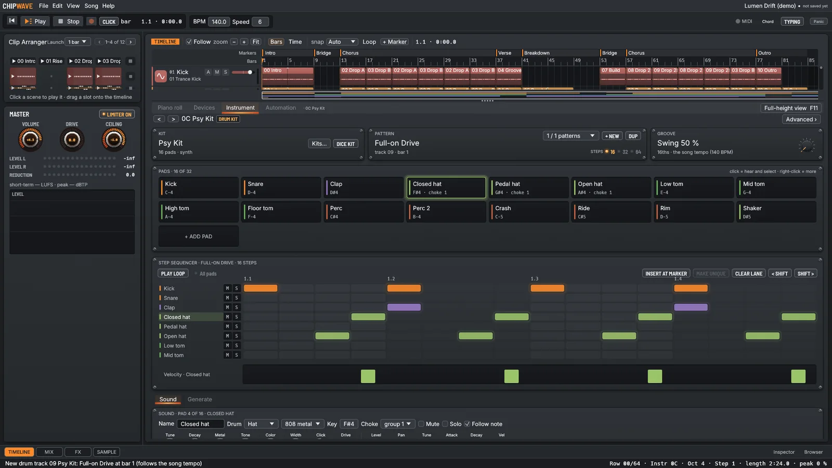Click the BPM value field
832x468 pixels.
pyautogui.click(x=219, y=22)
